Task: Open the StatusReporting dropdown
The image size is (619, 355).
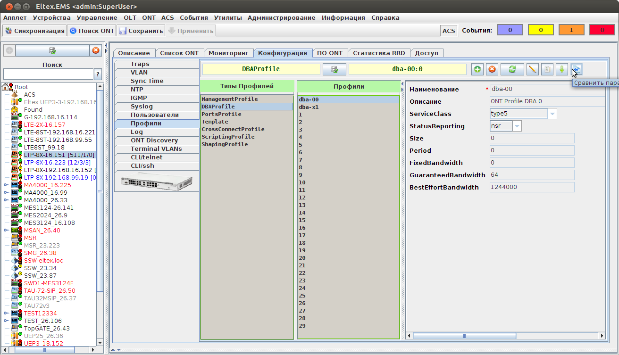Action: [517, 126]
